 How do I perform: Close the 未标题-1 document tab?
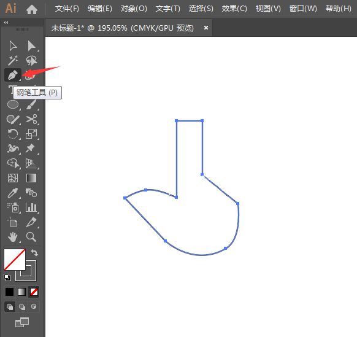(206, 28)
